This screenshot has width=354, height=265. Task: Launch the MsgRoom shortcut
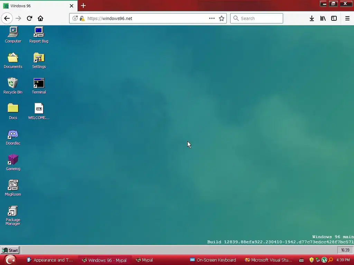pyautogui.click(x=13, y=188)
